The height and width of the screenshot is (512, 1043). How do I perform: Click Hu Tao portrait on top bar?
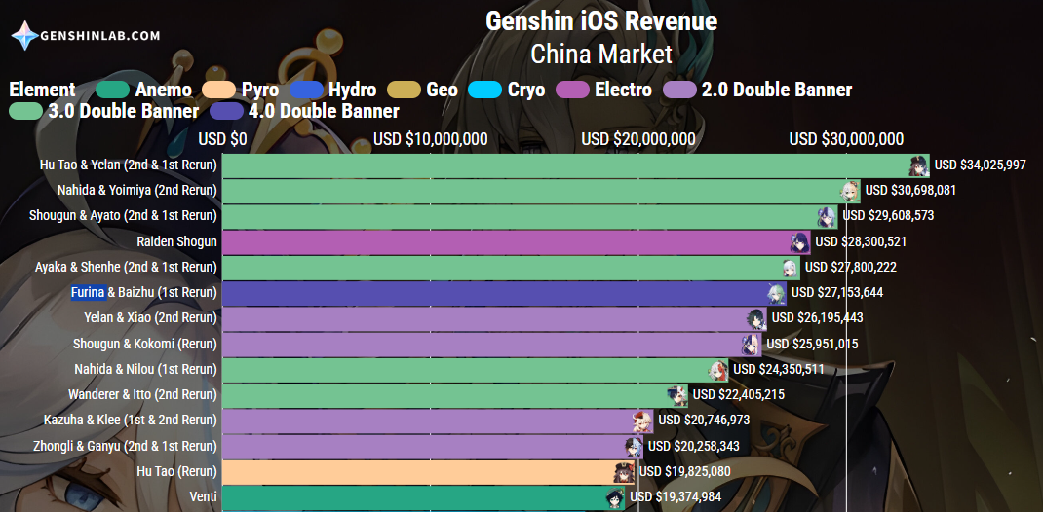pos(919,166)
